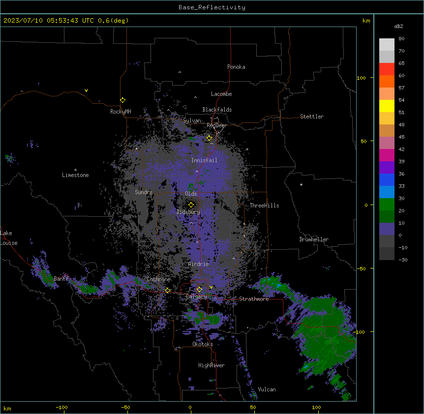Click the slate-purple 10-0 dBZ swatch
This screenshot has width=424, height=414.
[x=387, y=229]
